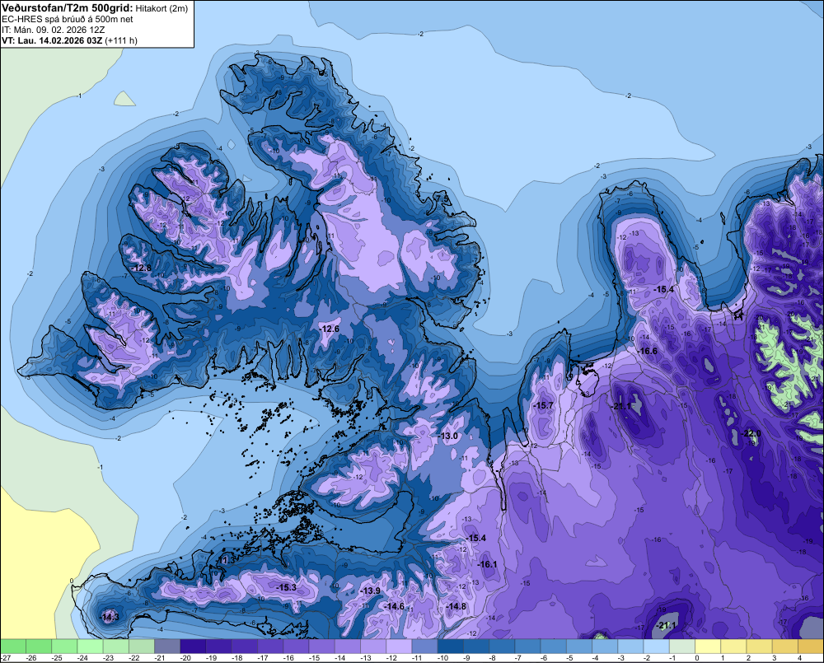Click the 'IT: Mán. 09. 02. 2026 12Z' line

coord(54,30)
